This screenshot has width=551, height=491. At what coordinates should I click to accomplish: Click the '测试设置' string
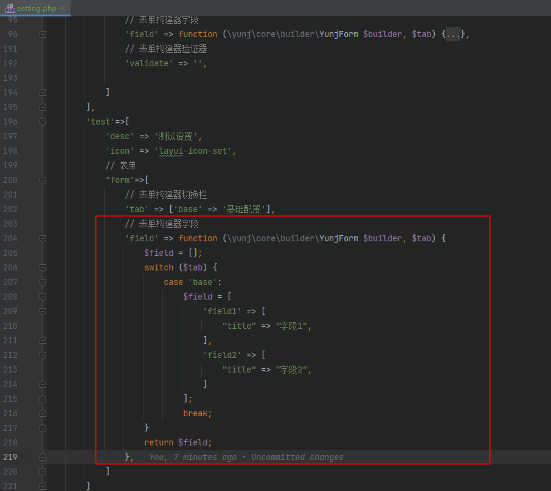click(176, 136)
